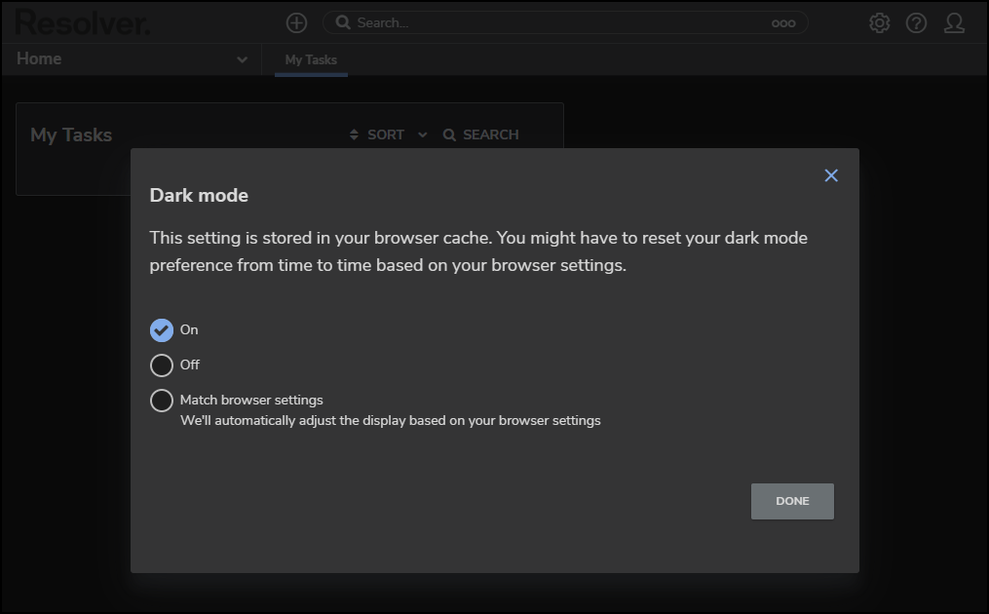
Task: Open the help question mark icon
Action: (916, 22)
